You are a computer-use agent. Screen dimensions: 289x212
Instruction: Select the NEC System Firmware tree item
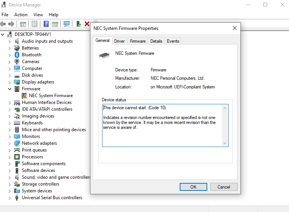point(51,96)
